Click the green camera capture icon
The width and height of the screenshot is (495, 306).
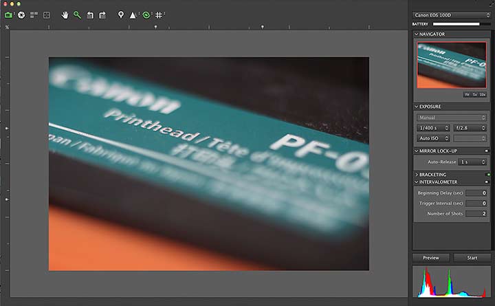pyautogui.click(x=8, y=15)
